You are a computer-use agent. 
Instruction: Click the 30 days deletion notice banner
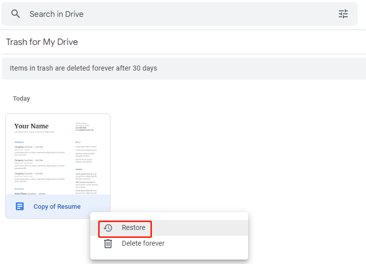tap(83, 68)
